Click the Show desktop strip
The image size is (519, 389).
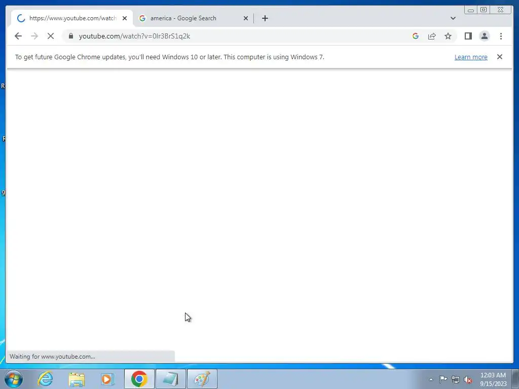tap(515, 379)
